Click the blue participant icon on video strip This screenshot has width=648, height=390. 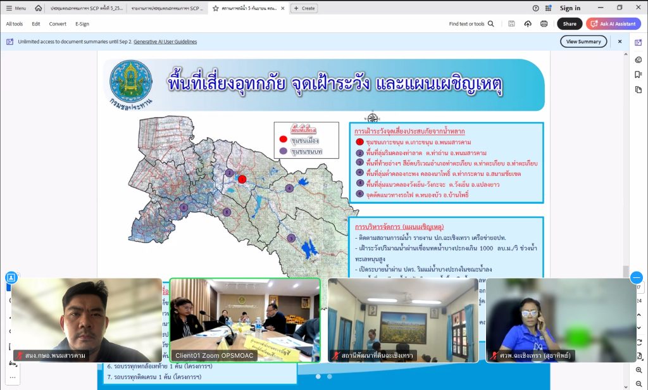11,277
